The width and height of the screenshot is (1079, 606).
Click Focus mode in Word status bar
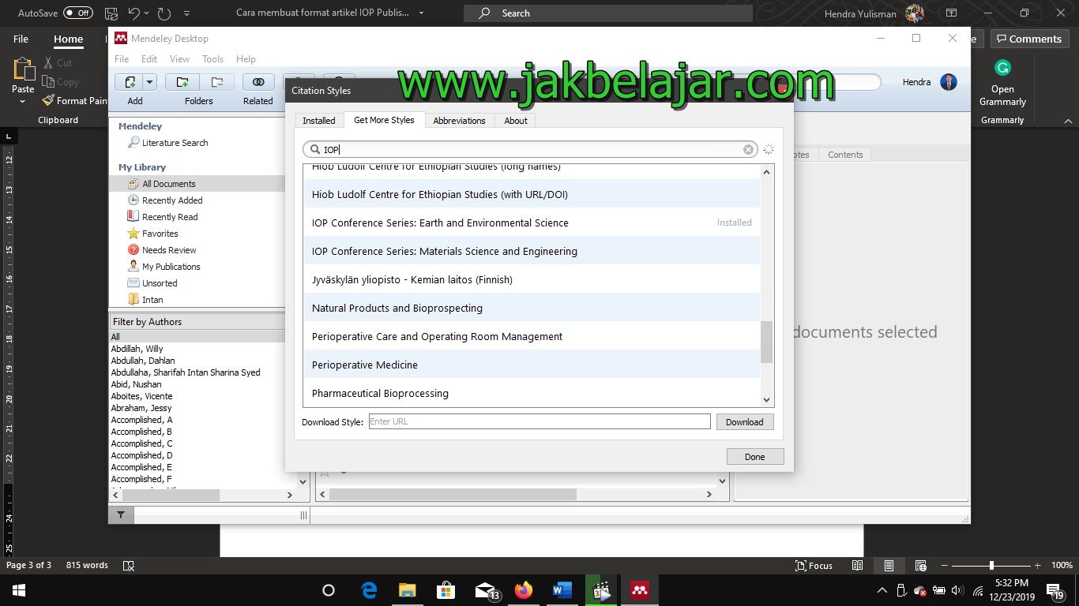coord(814,565)
